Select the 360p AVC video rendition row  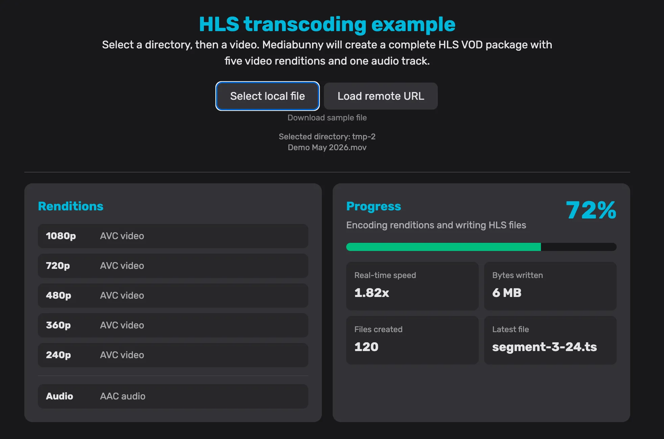point(173,325)
